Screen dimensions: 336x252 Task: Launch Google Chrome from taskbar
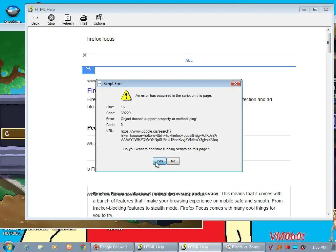[83, 247]
